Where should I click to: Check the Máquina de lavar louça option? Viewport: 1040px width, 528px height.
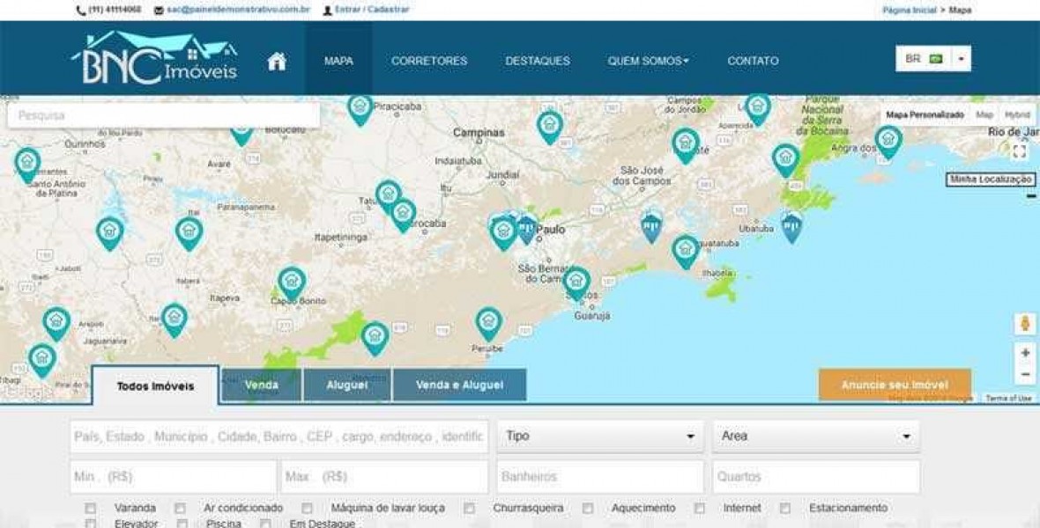[x=307, y=508]
